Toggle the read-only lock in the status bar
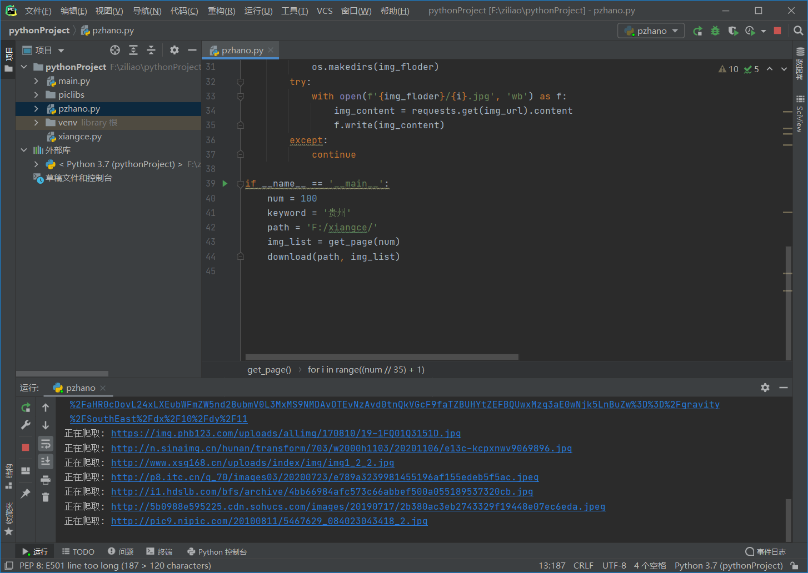Image resolution: width=808 pixels, height=573 pixels. pyautogui.click(x=795, y=566)
